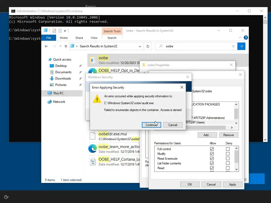Viewport: 271px width, 203px height.
Task: Open Documents in navigation pane
Action: click(x=63, y=72)
